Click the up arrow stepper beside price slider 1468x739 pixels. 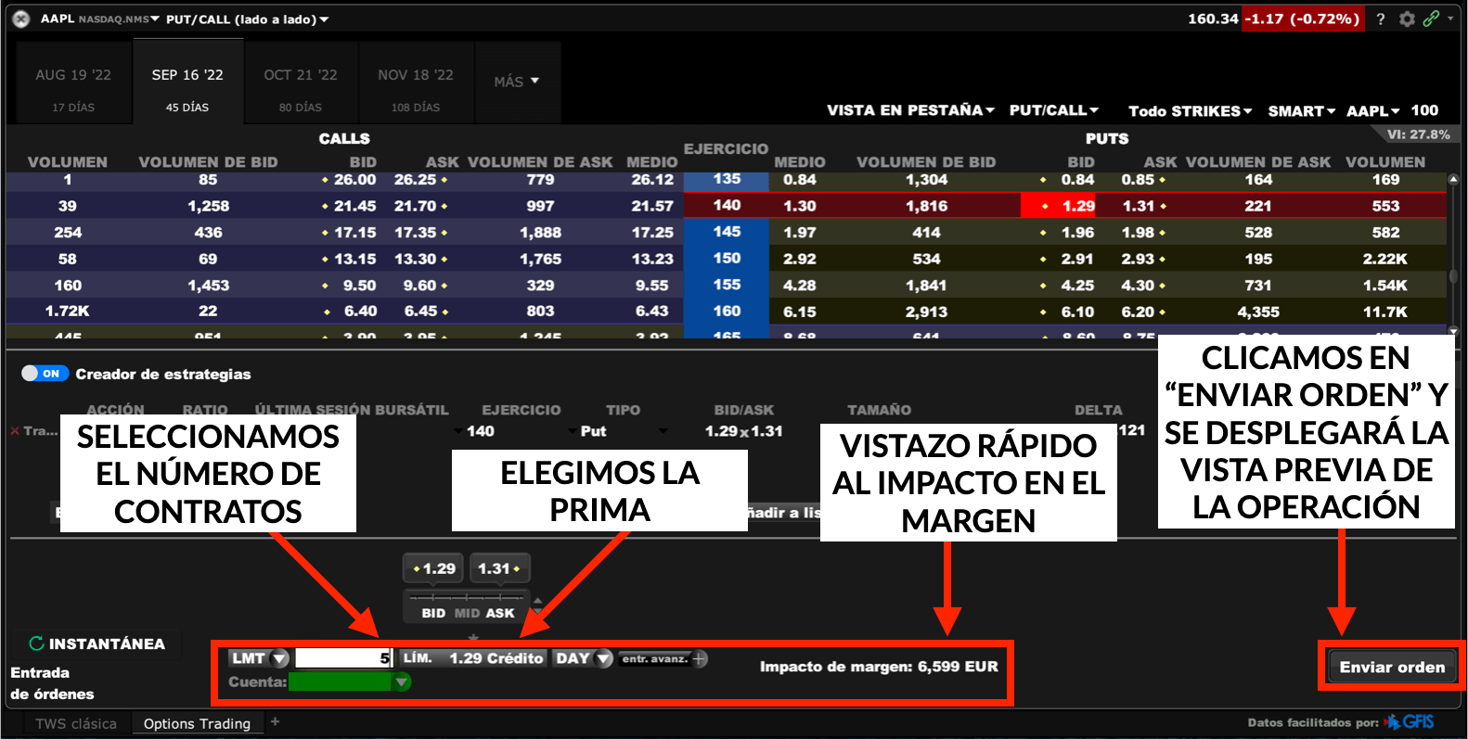tap(537, 602)
